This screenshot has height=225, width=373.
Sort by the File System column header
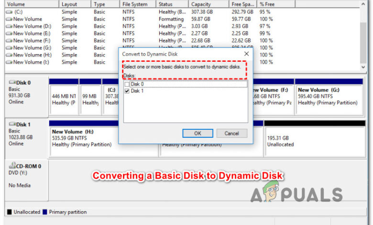tap(138, 4)
